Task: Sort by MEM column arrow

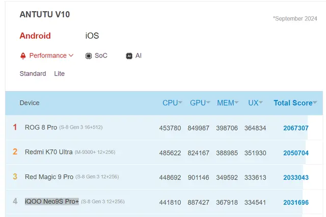Action: click(x=236, y=103)
